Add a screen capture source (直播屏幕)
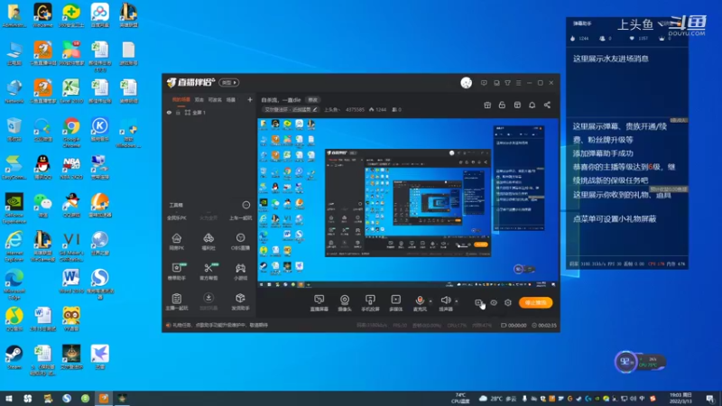Image resolution: width=722 pixels, height=406 pixels. pyautogui.click(x=319, y=303)
